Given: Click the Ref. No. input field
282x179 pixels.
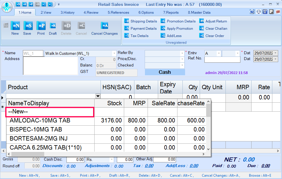Looking at the screenshot, I should [222, 59].
